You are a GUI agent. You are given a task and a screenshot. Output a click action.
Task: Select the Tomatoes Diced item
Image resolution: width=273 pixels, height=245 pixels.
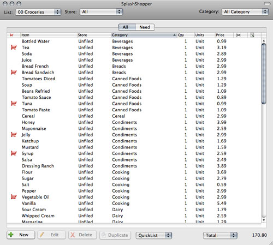38,79
